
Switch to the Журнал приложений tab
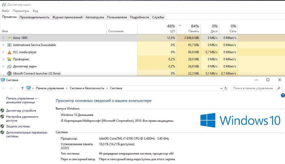[x=67, y=17]
